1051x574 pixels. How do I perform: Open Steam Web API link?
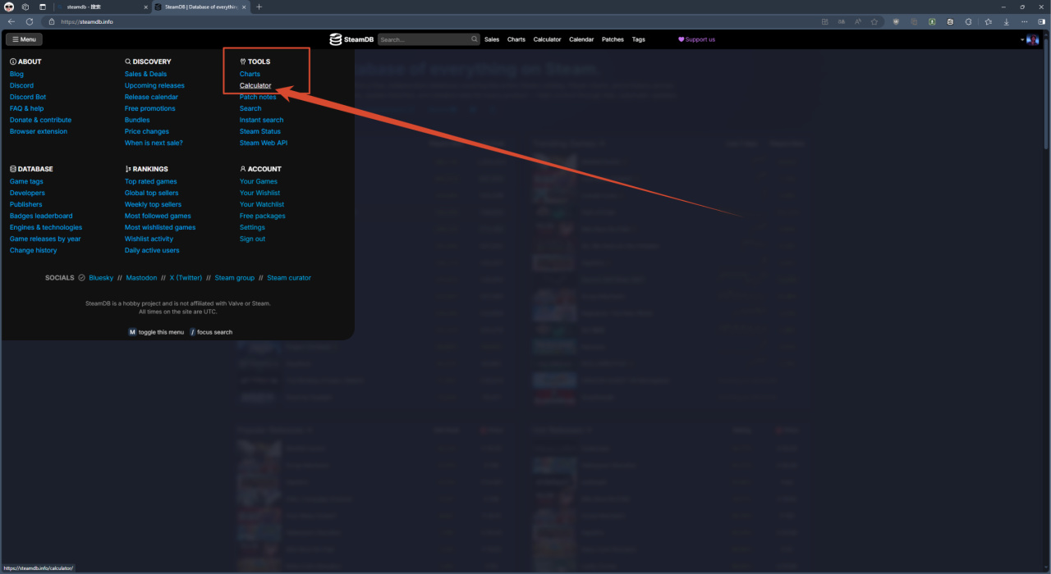264,143
